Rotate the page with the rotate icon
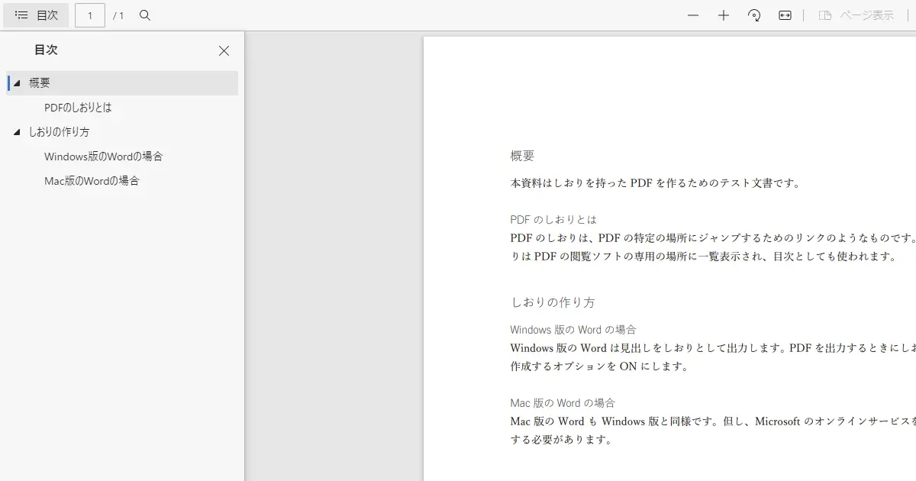This screenshot has height=481, width=916. tap(754, 15)
